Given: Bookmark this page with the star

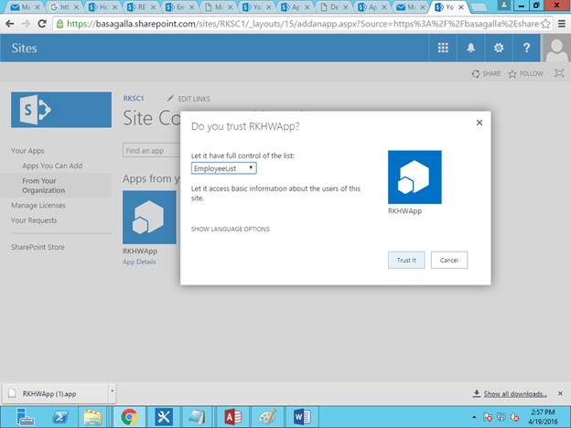Looking at the screenshot, I should coord(545,24).
